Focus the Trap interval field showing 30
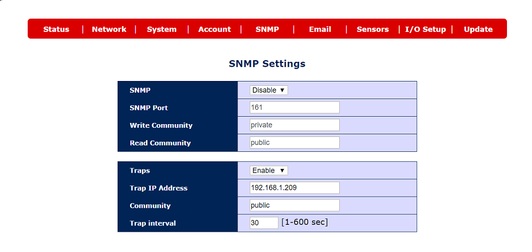Viewport: 532px width, 252px height. click(x=264, y=223)
